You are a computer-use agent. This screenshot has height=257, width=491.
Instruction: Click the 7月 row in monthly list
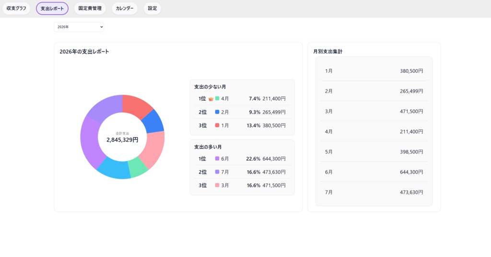coord(374,192)
